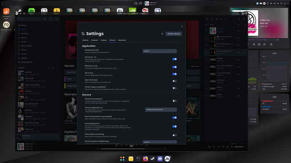Enable the Start minimized switch

[175, 81]
